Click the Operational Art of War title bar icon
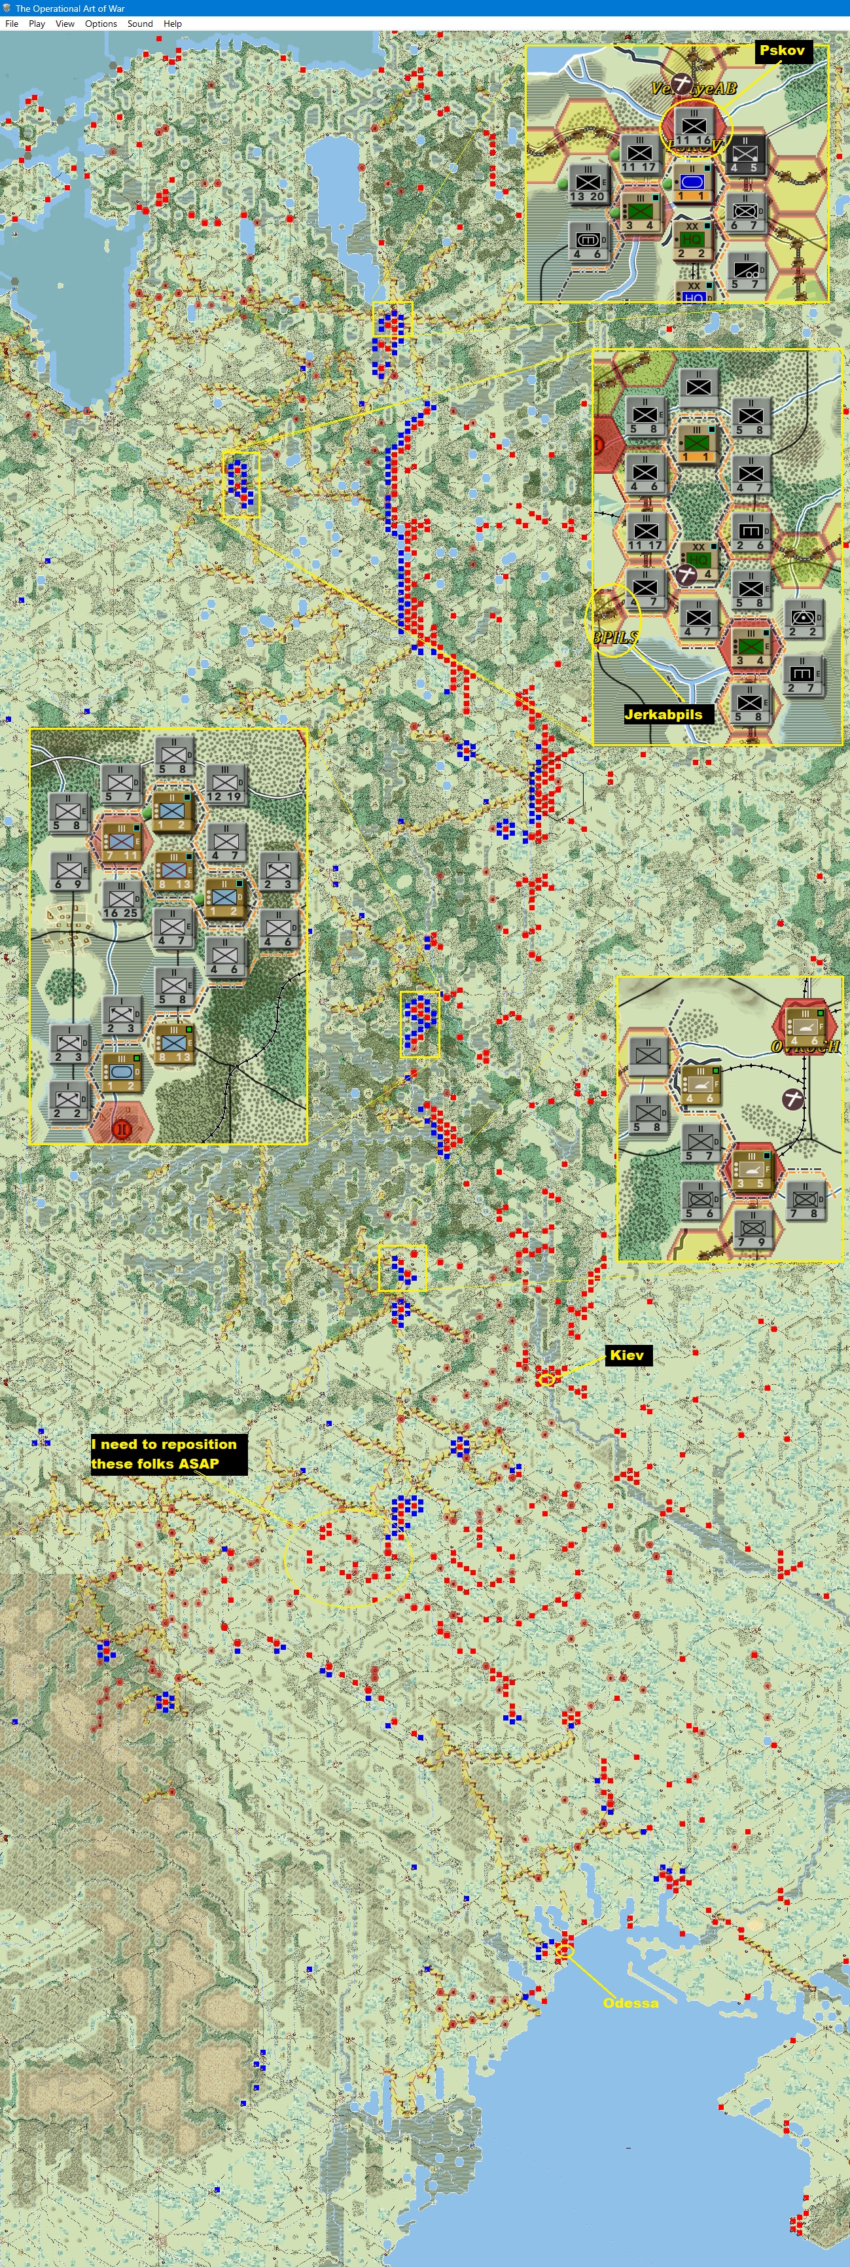This screenshot has width=850, height=2267. pos(7,8)
